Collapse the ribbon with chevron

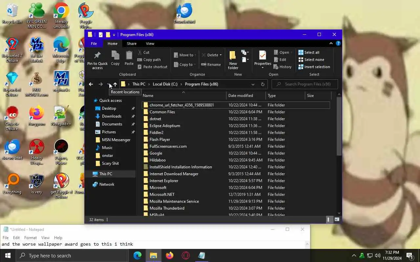click(331, 43)
